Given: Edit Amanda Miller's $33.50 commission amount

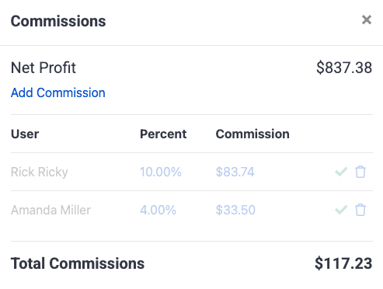Looking at the screenshot, I should point(235,210).
